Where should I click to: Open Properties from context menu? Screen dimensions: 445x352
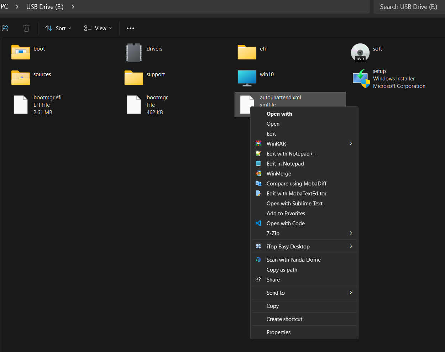[x=304, y=332]
